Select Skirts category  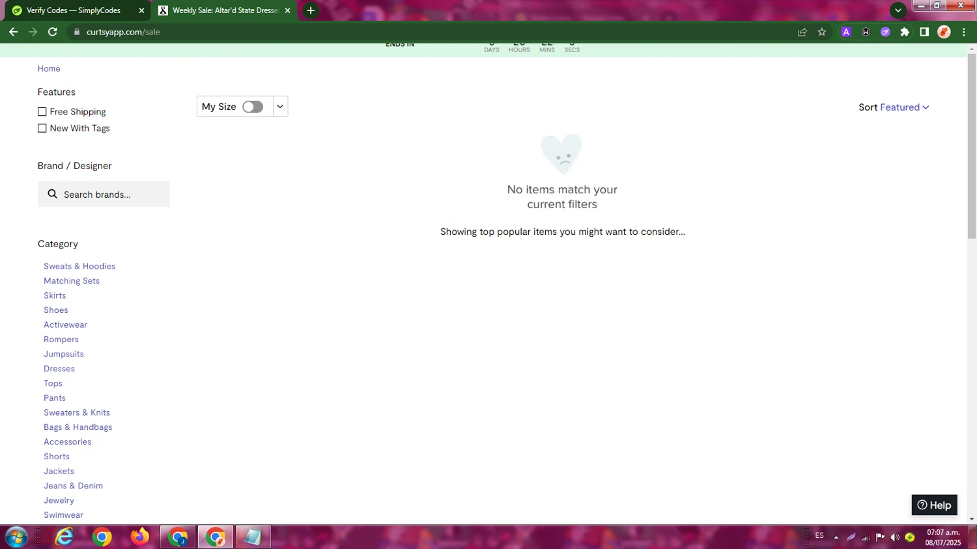coord(55,295)
